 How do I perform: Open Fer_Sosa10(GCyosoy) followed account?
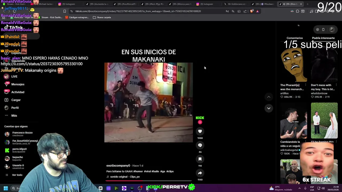(x=21, y=142)
